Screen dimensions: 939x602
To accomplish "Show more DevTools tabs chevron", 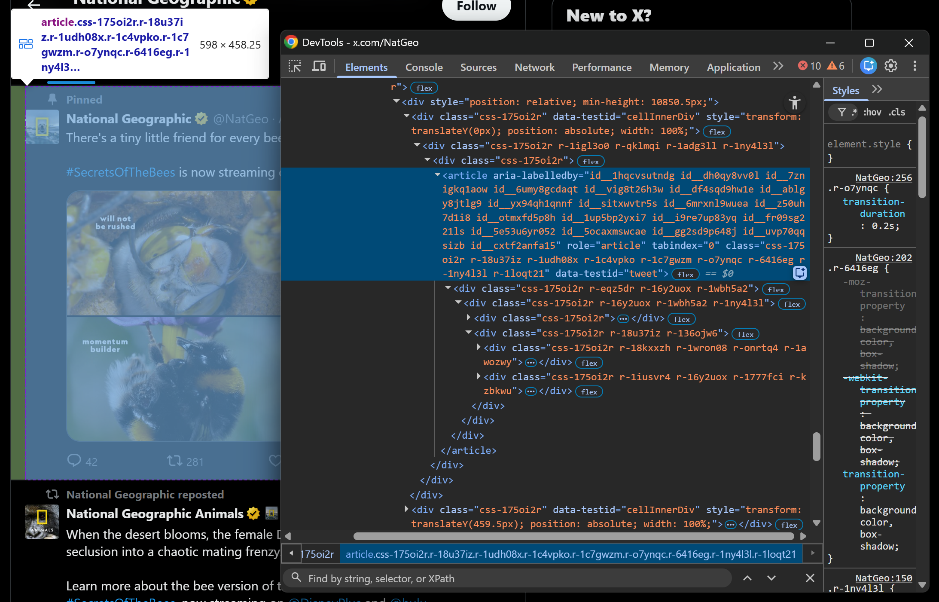I will tap(778, 66).
